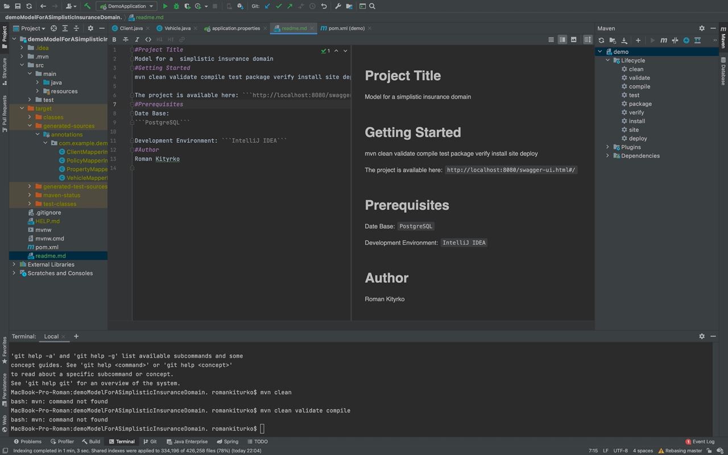Show editor only view mode
Viewport: 728px width, 455px height.
click(x=551, y=39)
